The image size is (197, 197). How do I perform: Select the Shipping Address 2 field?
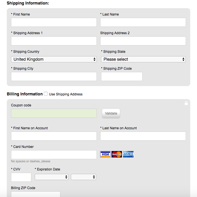[143, 41]
